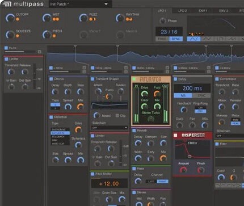
Task: Click the Squeeze macro knob
Action: pyautogui.click(x=10, y=35)
